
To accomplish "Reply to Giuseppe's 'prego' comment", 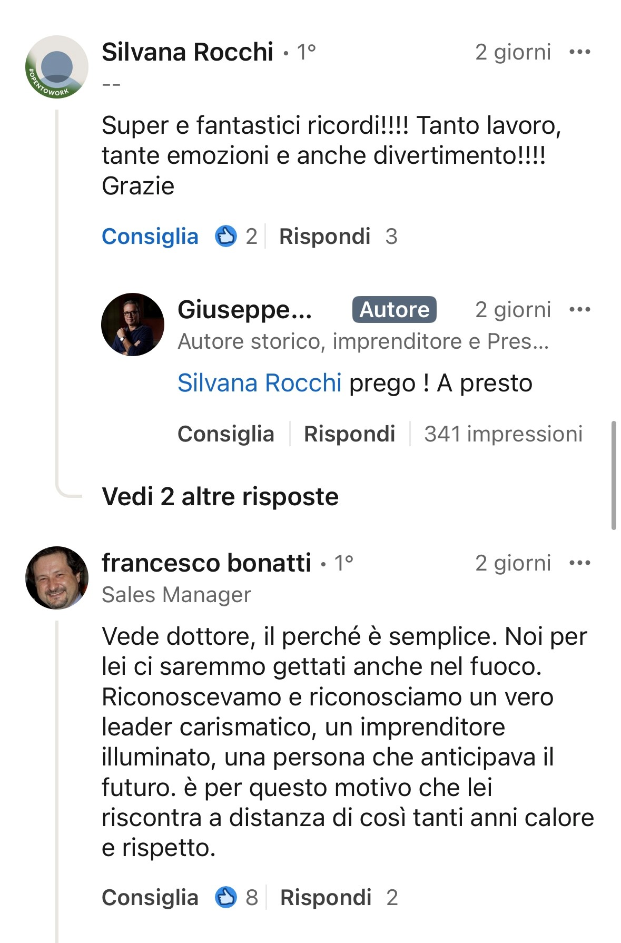I will coord(349,434).
